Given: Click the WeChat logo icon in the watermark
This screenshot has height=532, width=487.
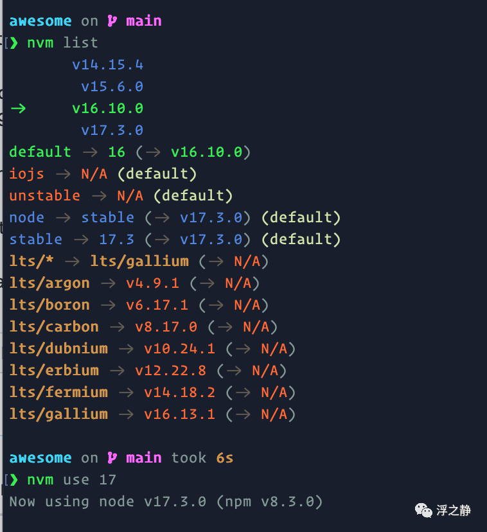Looking at the screenshot, I should (x=424, y=510).
